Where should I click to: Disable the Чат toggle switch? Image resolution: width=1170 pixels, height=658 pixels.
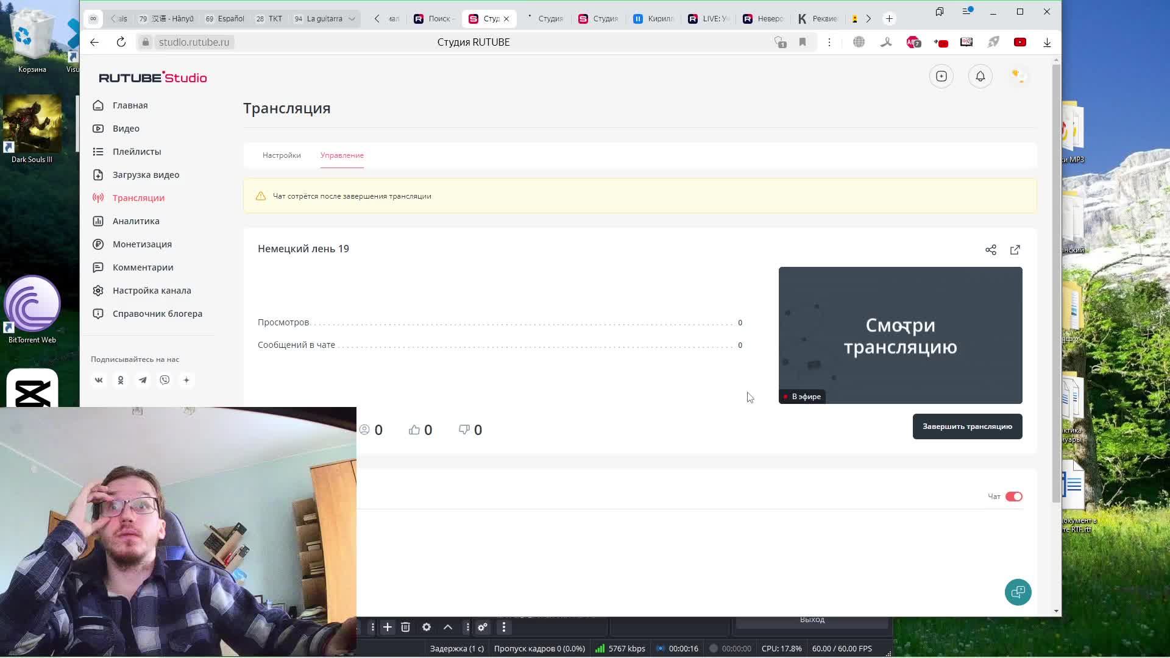click(1014, 497)
